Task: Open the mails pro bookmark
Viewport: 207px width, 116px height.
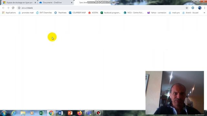Action: pyautogui.click(x=174, y=13)
